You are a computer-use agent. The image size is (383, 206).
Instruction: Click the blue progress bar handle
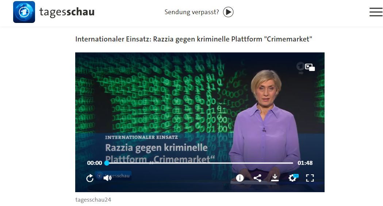tap(107, 163)
